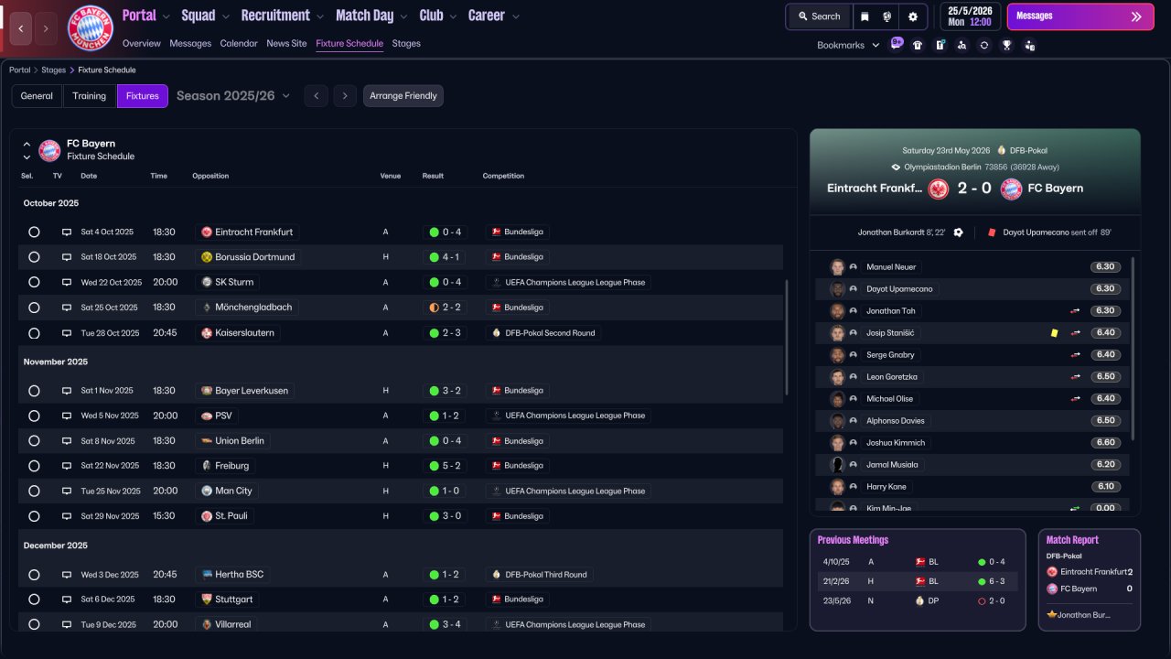The width and height of the screenshot is (1171, 659).
Task: Go forward with the right navigation arrow
Action: (x=47, y=28)
